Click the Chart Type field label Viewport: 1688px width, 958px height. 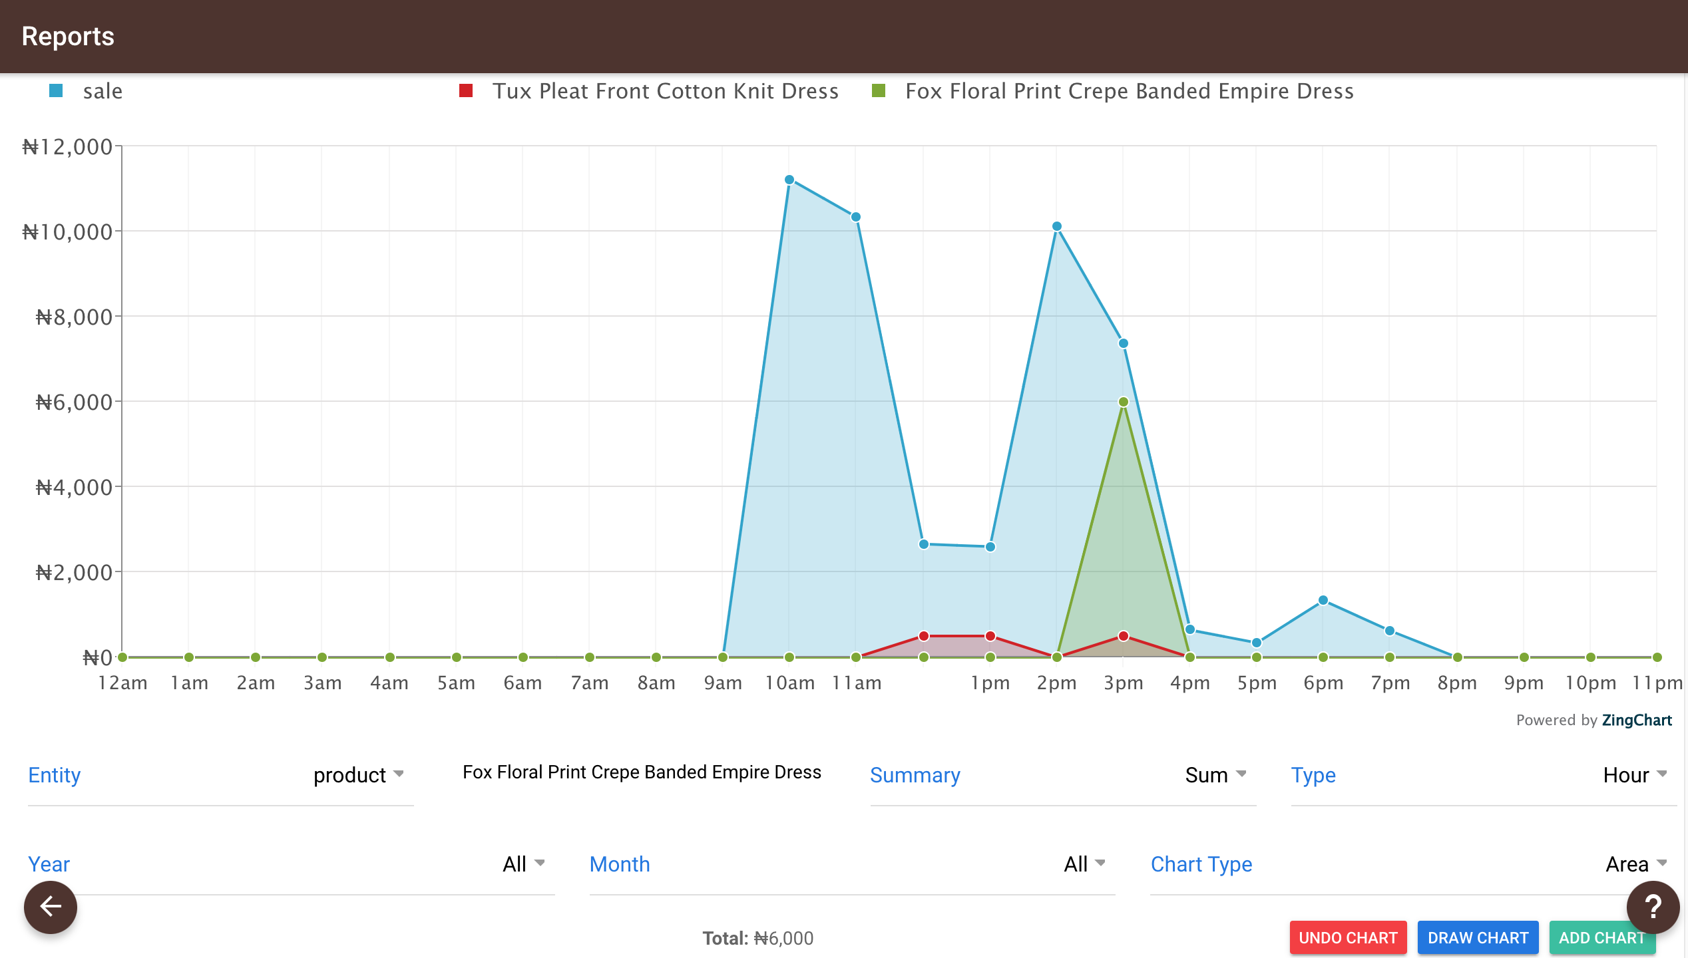1201,864
